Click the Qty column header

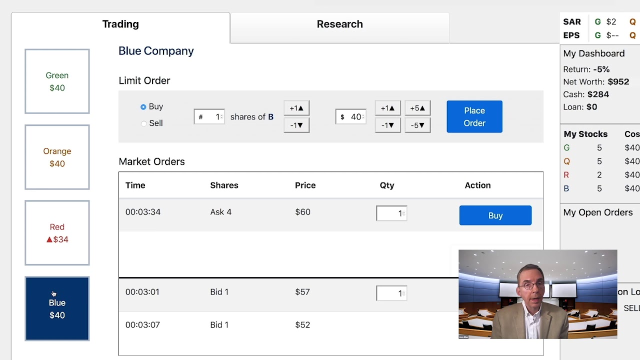point(387,185)
